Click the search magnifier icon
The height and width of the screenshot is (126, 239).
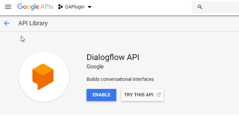200,7
